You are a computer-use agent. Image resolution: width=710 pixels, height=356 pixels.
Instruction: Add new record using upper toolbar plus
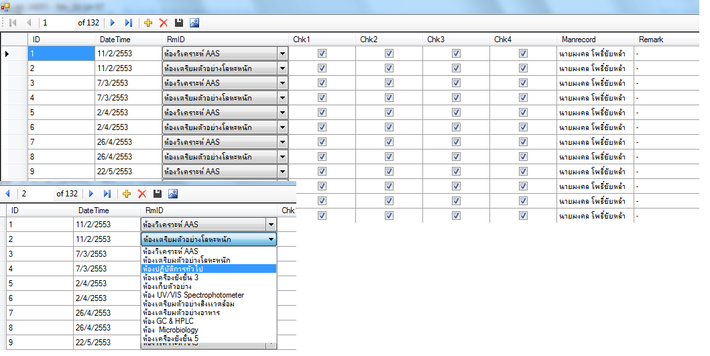click(x=148, y=23)
